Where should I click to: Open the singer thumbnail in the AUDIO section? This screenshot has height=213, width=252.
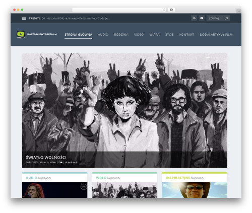(54, 190)
